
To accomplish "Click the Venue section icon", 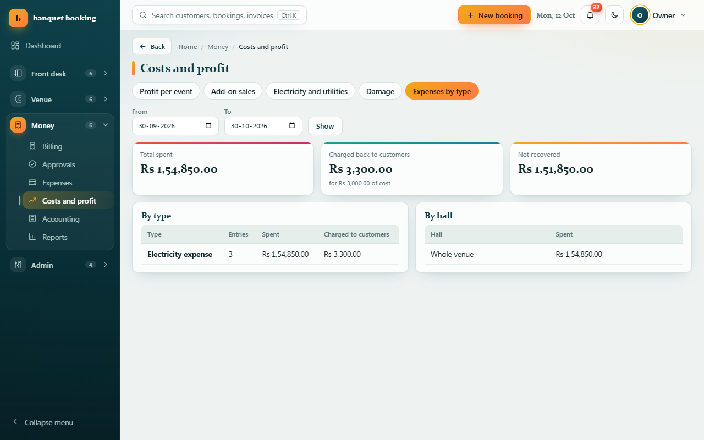I will [18, 99].
